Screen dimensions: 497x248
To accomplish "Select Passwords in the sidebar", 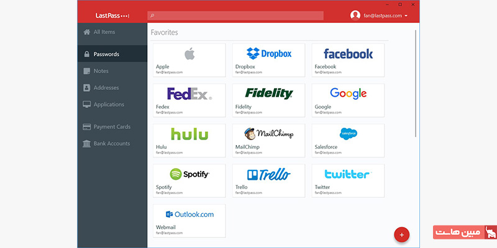I will coord(112,54).
